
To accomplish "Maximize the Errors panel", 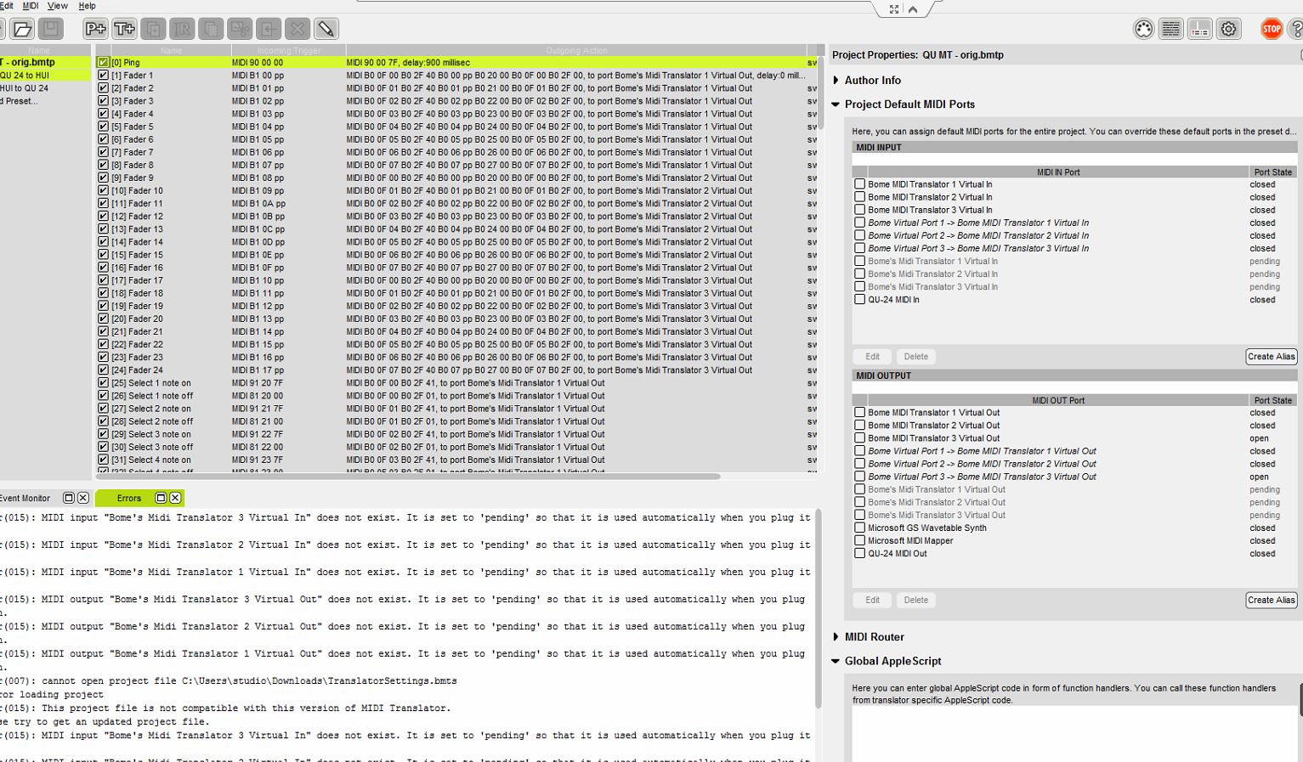I will (161, 498).
